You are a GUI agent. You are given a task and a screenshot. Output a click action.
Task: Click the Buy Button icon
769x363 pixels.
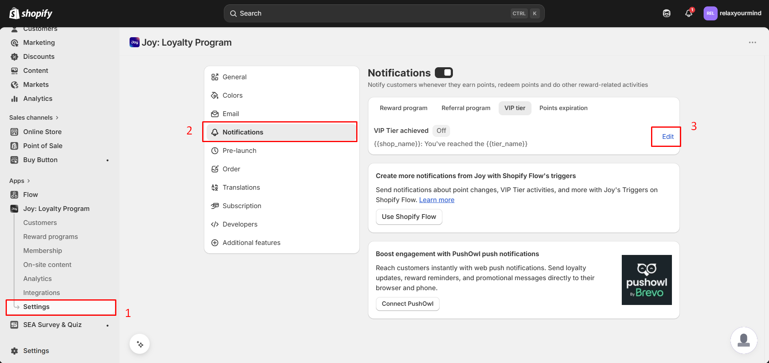click(14, 160)
